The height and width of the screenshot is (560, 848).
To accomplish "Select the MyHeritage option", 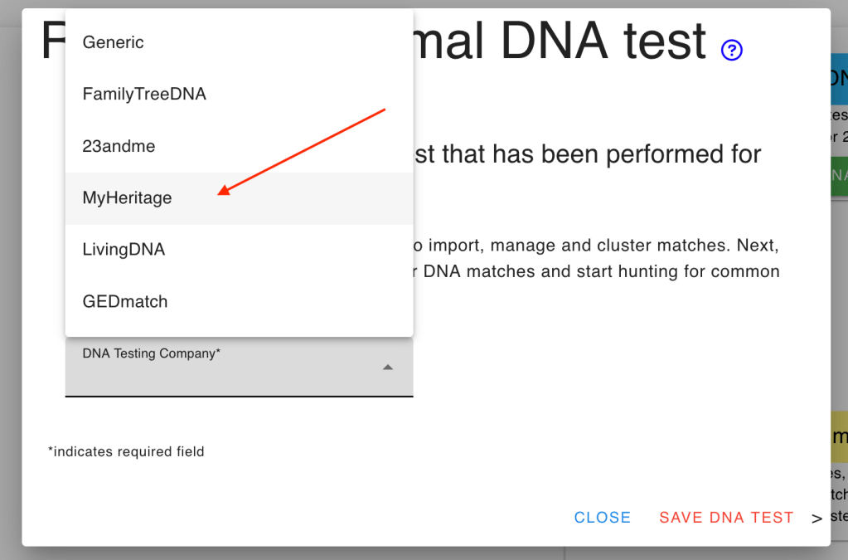I will pyautogui.click(x=128, y=198).
